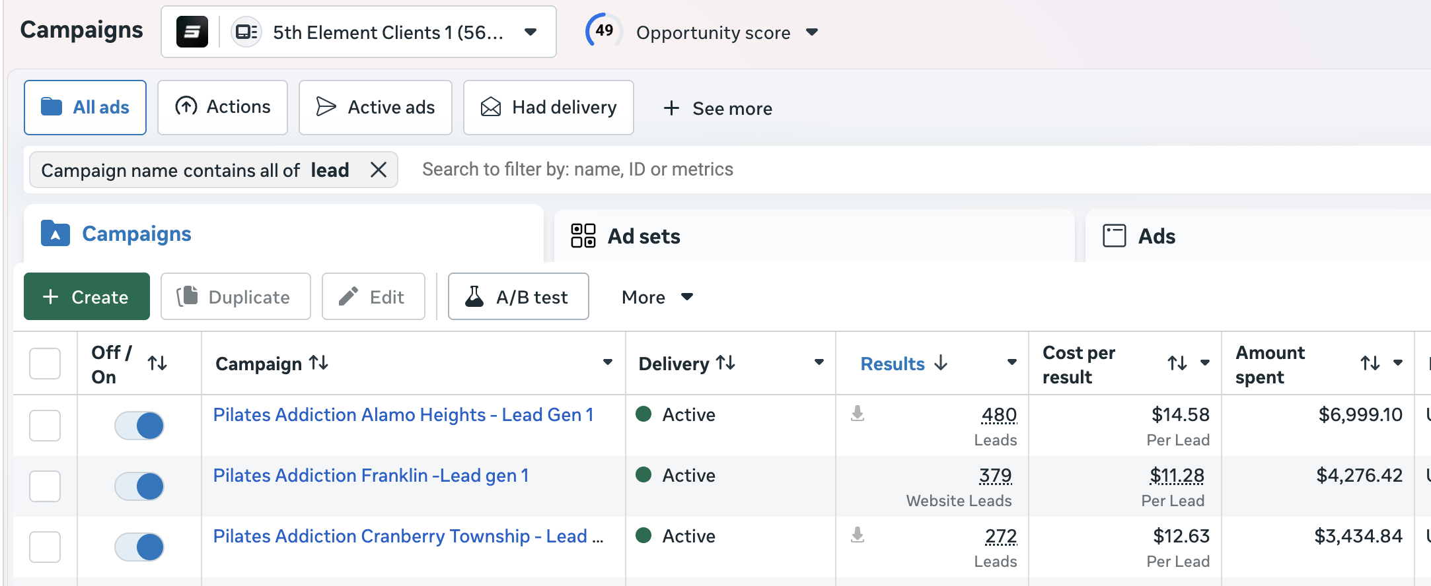Click download icon in Alamo Heights results
Viewport: 1431px width, 586px height.
(x=858, y=414)
